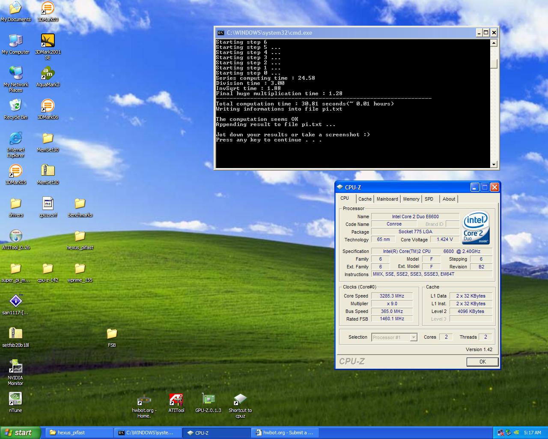Open the Windows Start menu

click(21, 433)
